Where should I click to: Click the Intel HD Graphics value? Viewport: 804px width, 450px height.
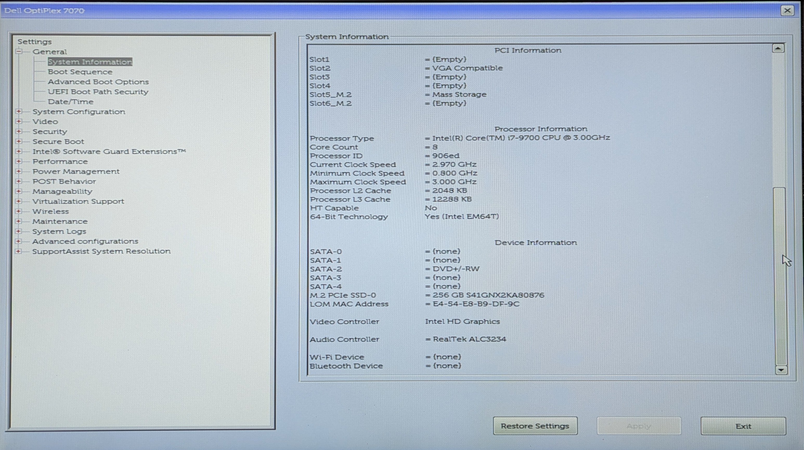click(x=462, y=321)
